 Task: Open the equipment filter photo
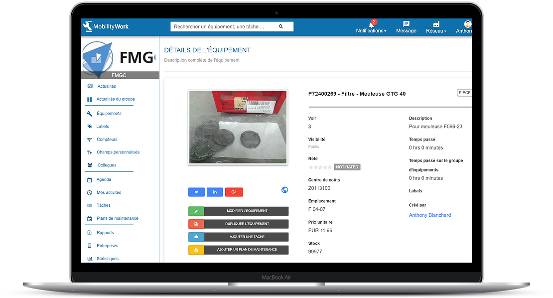(x=238, y=127)
